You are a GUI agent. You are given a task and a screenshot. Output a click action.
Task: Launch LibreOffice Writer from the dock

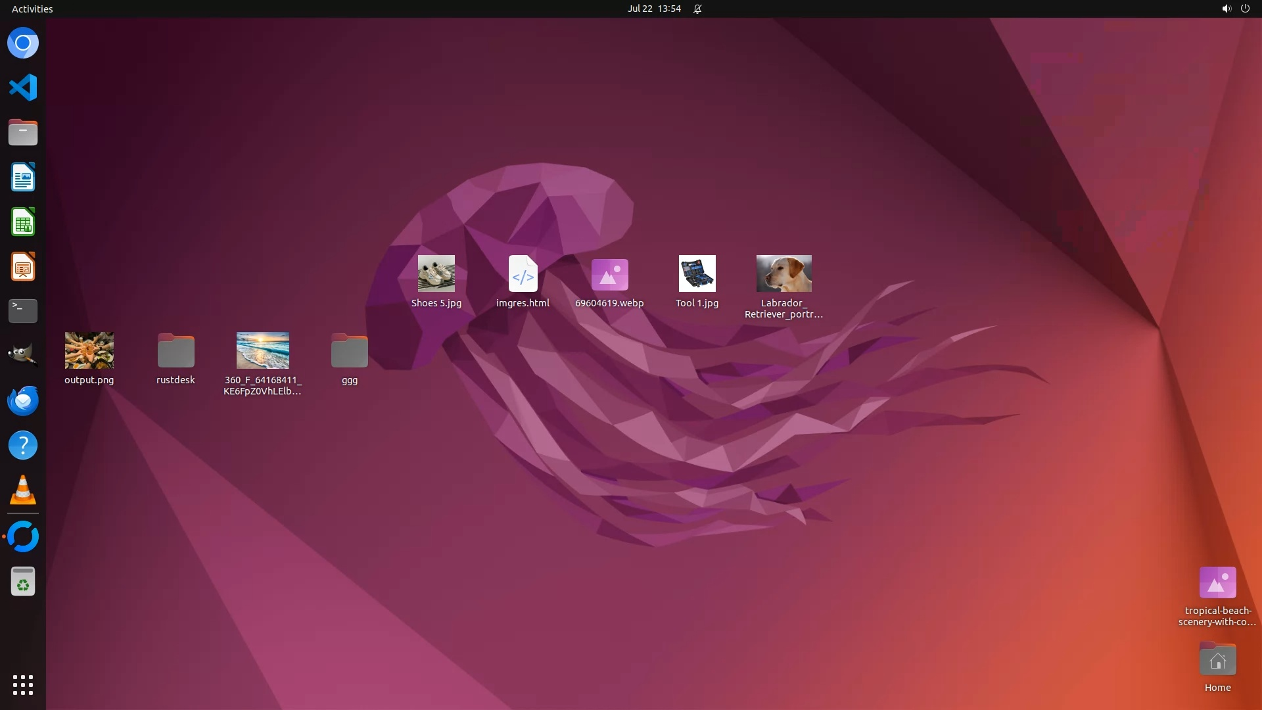(23, 177)
